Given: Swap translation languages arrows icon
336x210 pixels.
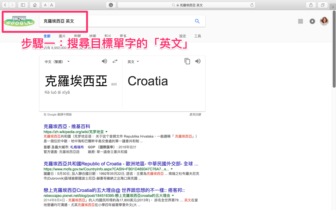Looking at the screenshot, I should point(115,61).
